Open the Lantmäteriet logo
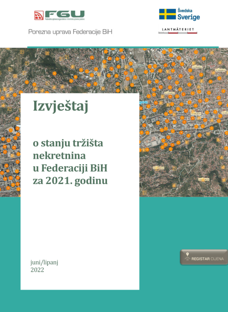Image resolution: width=228 pixels, height=312 pixels. (x=181, y=31)
